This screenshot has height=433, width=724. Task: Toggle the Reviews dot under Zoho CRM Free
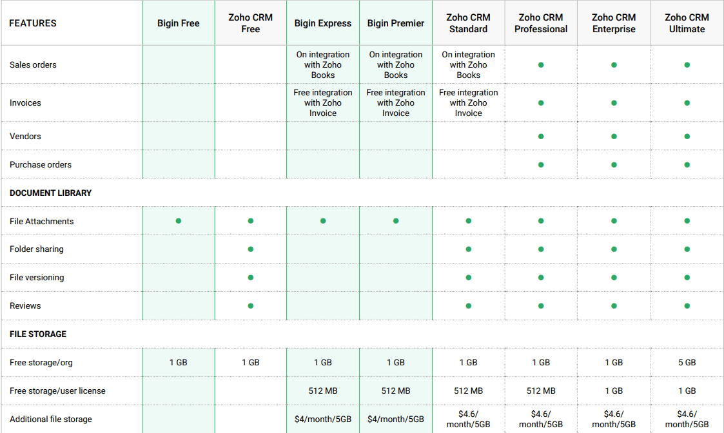pos(250,305)
